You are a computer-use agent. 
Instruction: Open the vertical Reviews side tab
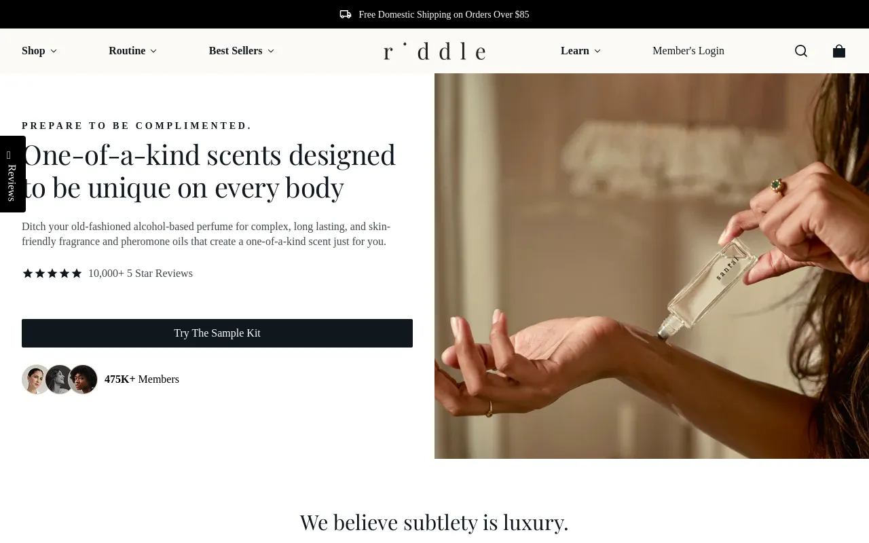(x=12, y=174)
